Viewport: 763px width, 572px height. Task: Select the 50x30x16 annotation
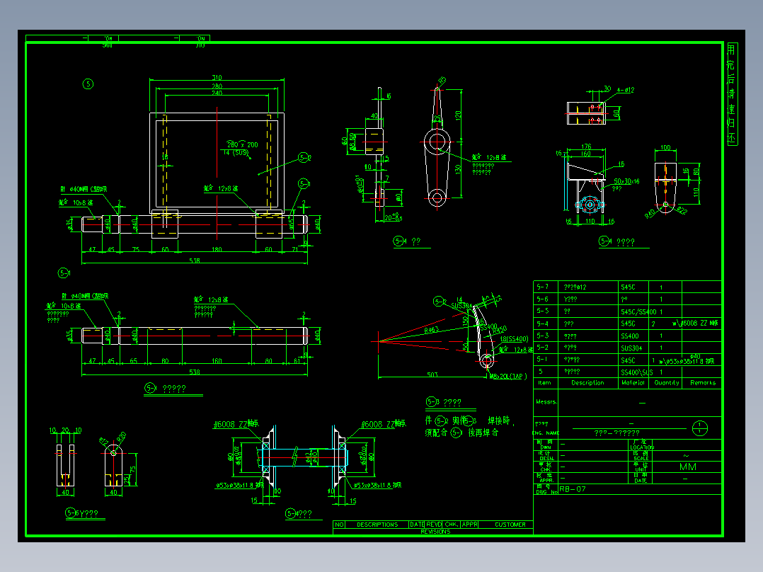[x=626, y=181]
